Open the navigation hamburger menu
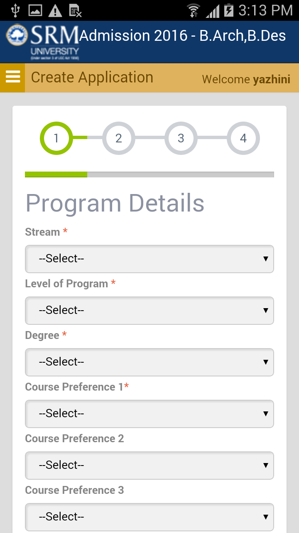The width and height of the screenshot is (299, 533). pyautogui.click(x=12, y=77)
